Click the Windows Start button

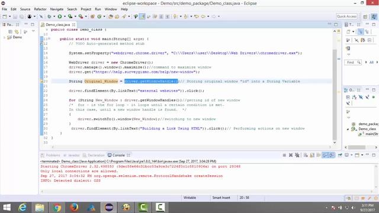(x=7, y=208)
